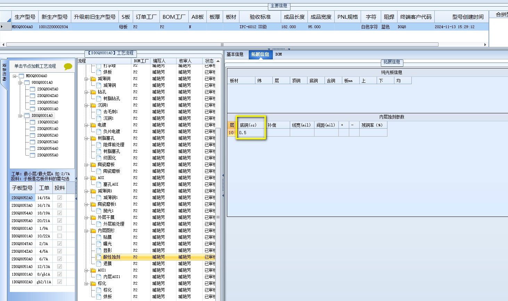The image size is (508, 301).
Task: Collapse the 外层干膜 process group
Action: pyautogui.click(x=86, y=218)
